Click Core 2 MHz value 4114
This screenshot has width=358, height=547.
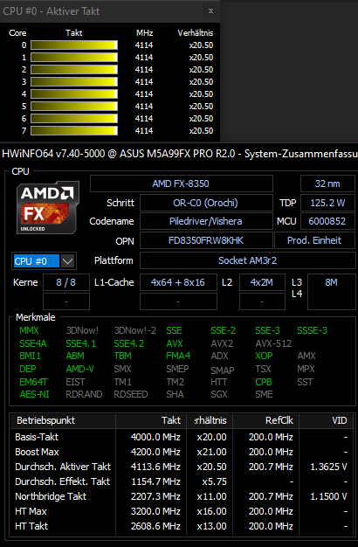144,69
